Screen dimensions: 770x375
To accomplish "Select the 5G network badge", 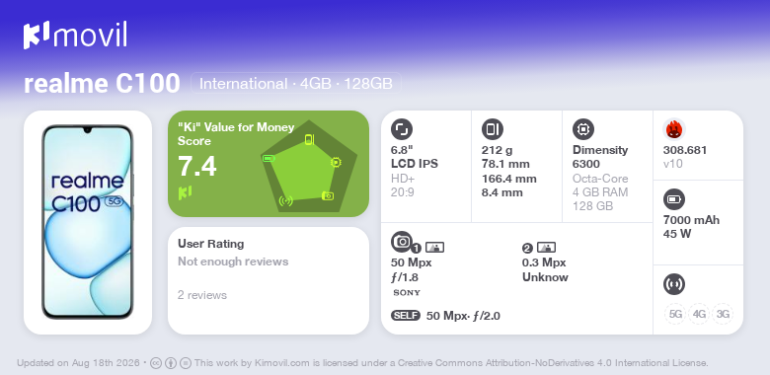I will pos(675,314).
